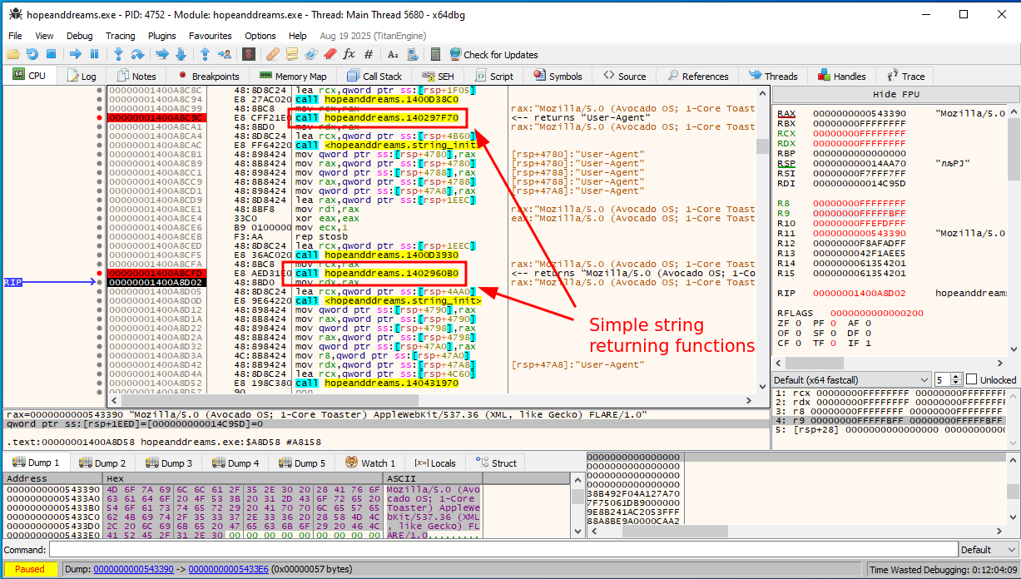Open the Debug menu
The image size is (1021, 579).
80,36
